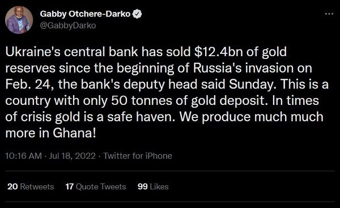Click the blue verified badge icon

click(x=137, y=14)
